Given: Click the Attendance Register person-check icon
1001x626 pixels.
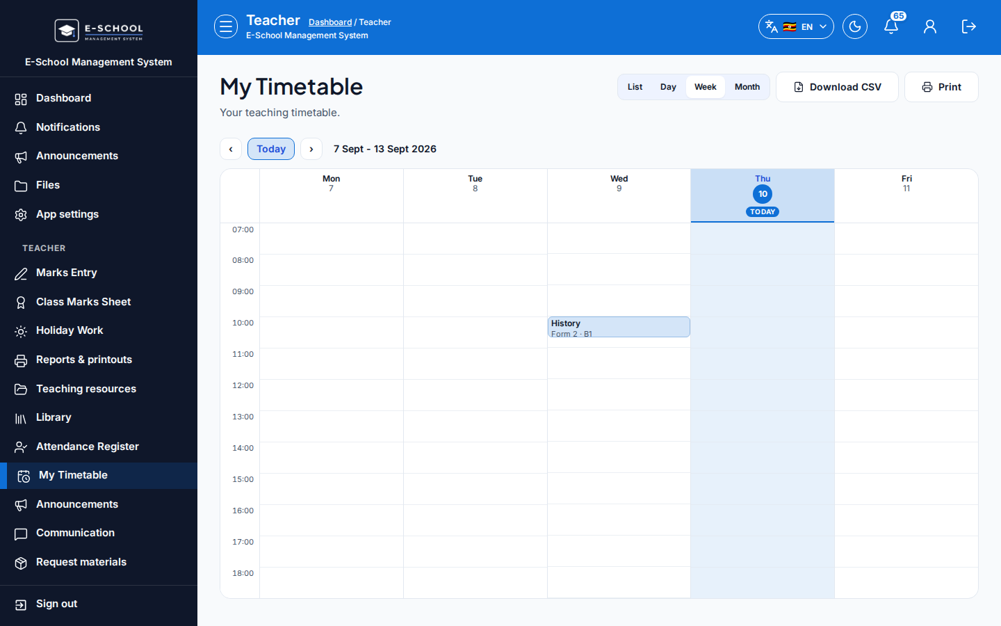Looking at the screenshot, I should tap(21, 447).
